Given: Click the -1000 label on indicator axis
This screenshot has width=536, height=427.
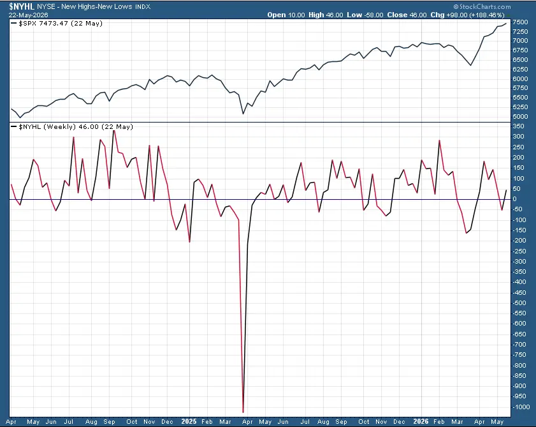Looking at the screenshot, I should (x=521, y=407).
